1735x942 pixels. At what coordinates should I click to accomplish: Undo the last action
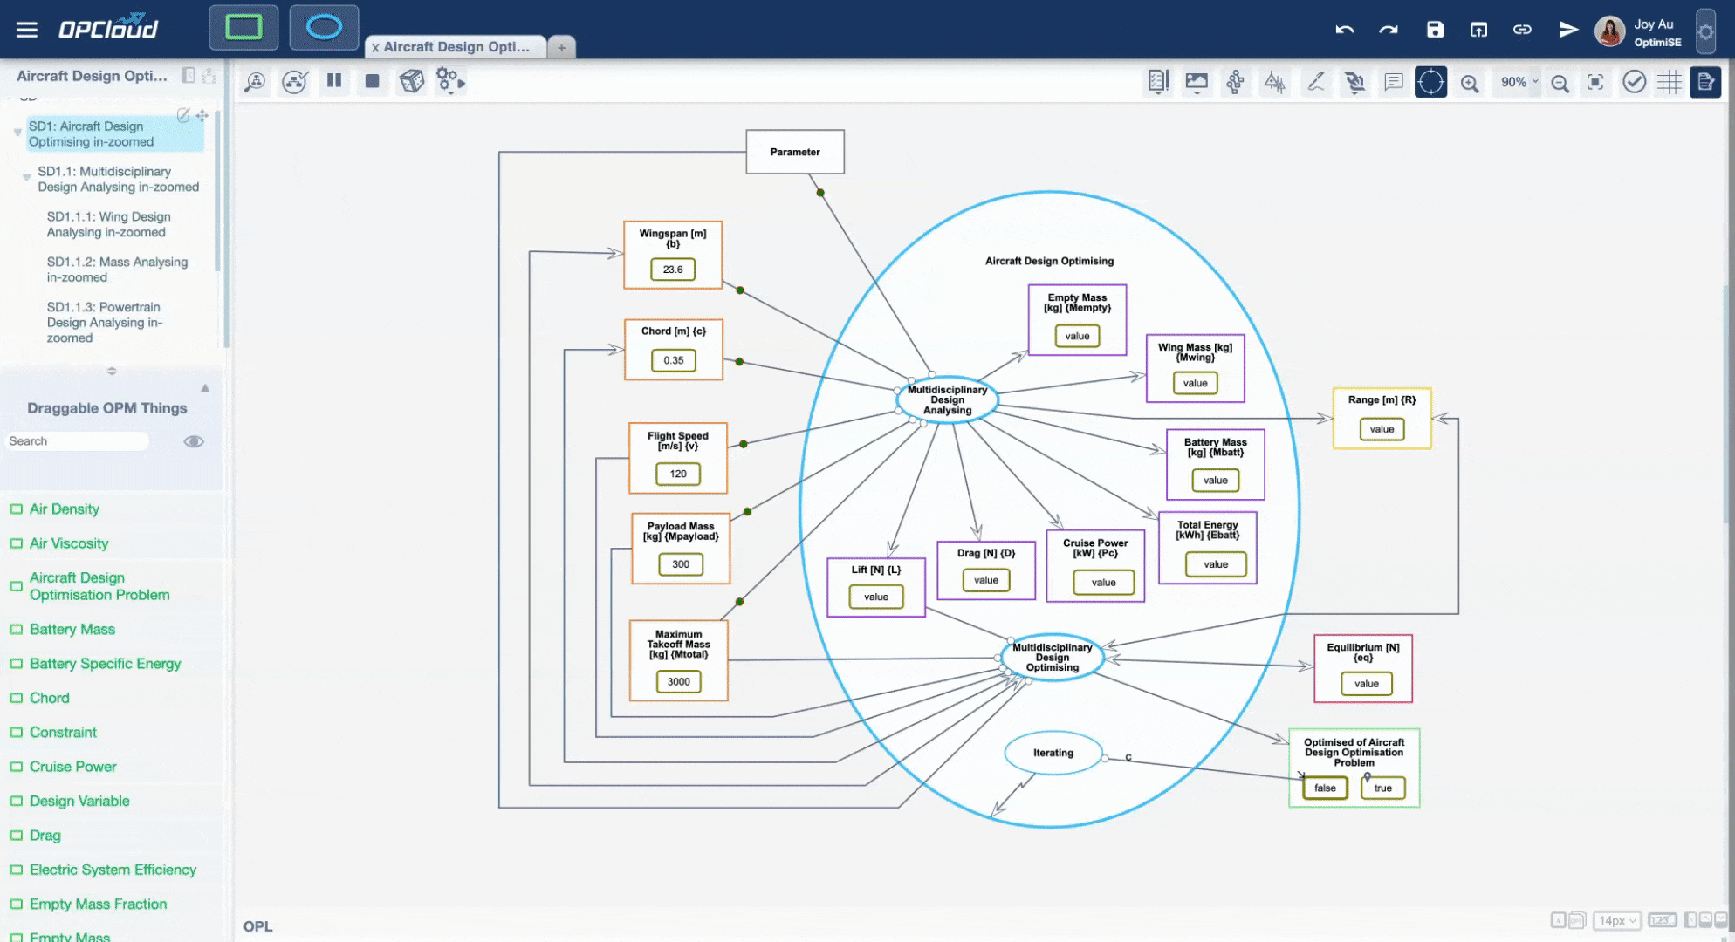click(x=1344, y=30)
